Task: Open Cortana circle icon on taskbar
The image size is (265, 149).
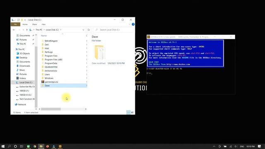Action: [15, 146]
